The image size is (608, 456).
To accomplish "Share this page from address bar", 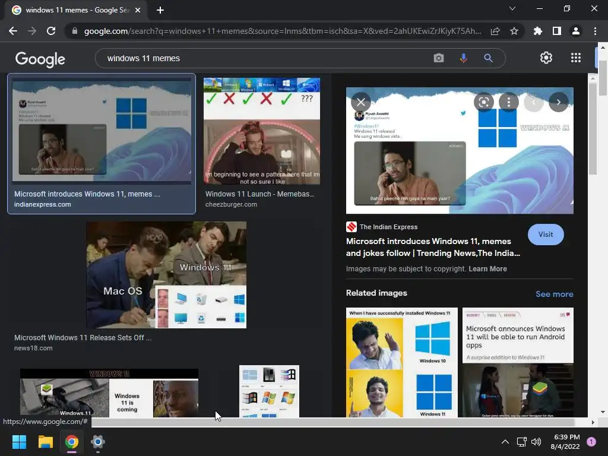I will (x=495, y=31).
